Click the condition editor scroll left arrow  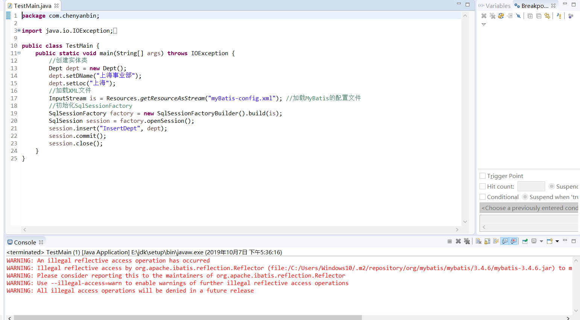click(x=484, y=227)
